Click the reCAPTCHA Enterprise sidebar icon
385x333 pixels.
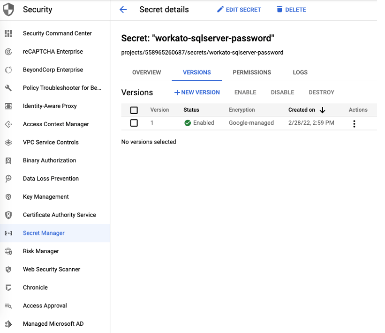8,52
